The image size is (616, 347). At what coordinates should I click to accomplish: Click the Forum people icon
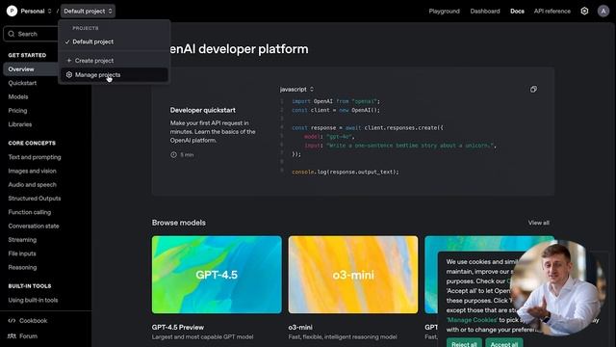point(12,336)
